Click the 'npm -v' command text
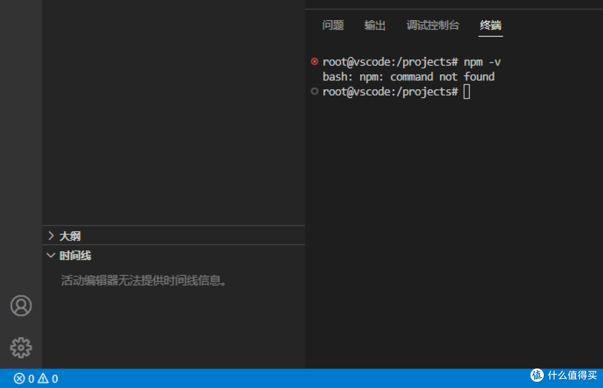This screenshot has width=603, height=388. (482, 62)
